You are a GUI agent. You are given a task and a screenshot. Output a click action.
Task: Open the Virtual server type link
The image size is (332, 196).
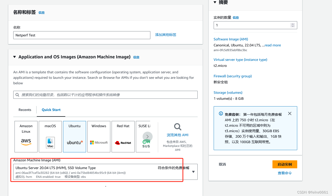click(x=240, y=60)
